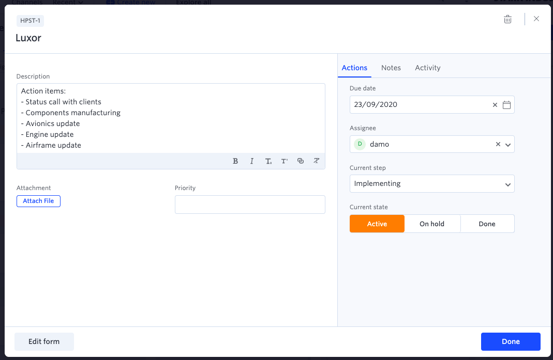
Task: Open the due date calendar picker
Action: (x=506, y=105)
